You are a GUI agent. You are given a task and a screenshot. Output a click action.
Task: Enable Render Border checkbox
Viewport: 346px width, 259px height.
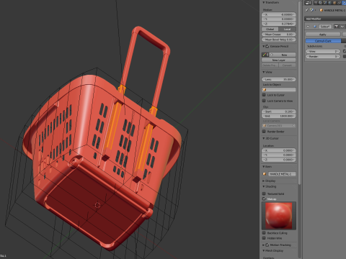tap(264, 132)
